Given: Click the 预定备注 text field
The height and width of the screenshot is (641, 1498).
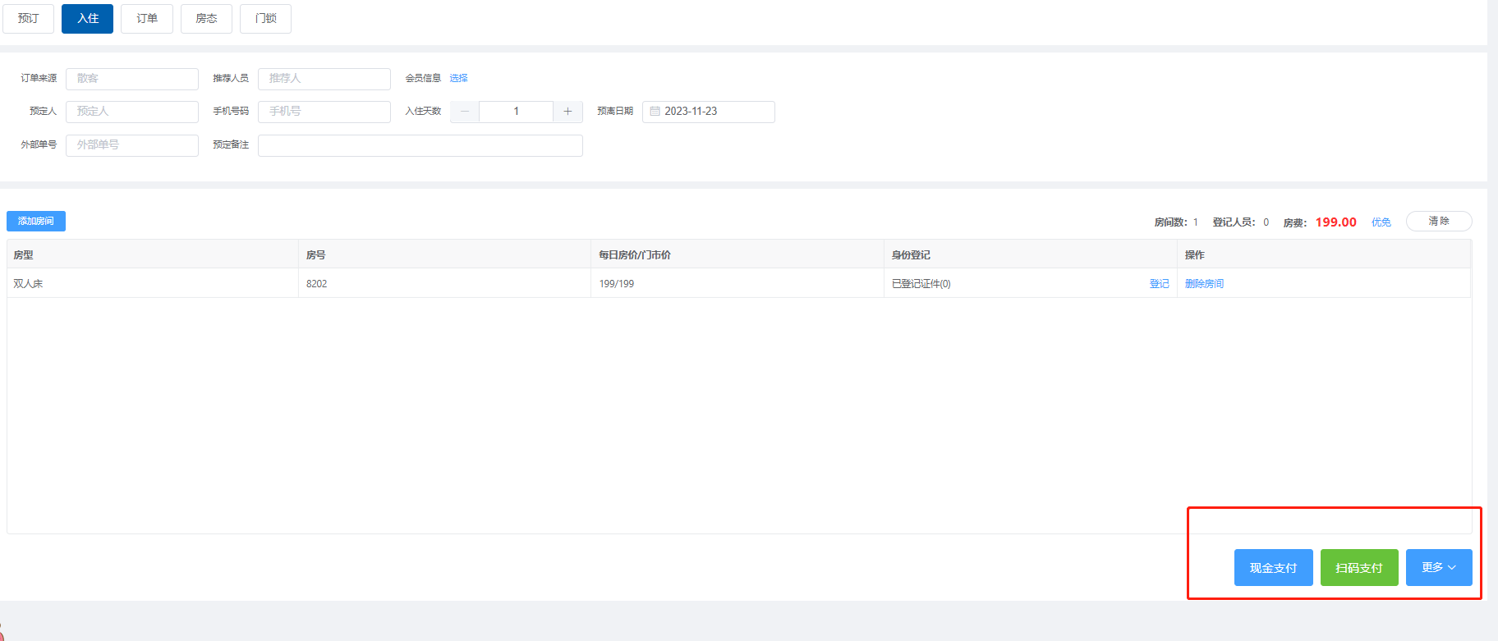Looking at the screenshot, I should 420,145.
